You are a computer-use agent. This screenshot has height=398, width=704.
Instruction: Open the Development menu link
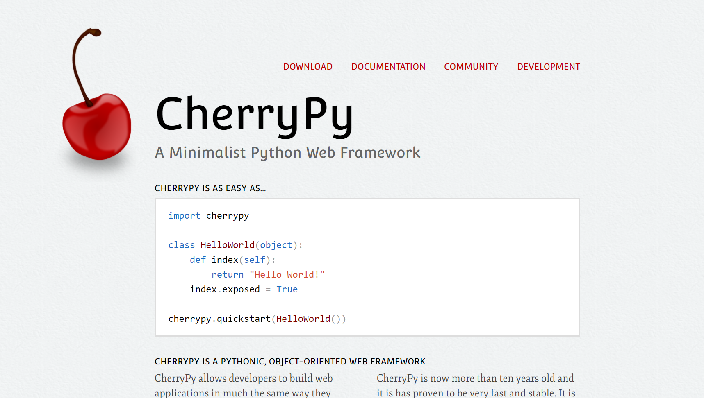pos(549,67)
